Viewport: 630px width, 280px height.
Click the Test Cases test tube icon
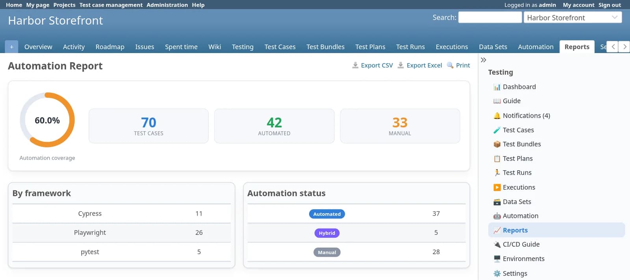497,130
